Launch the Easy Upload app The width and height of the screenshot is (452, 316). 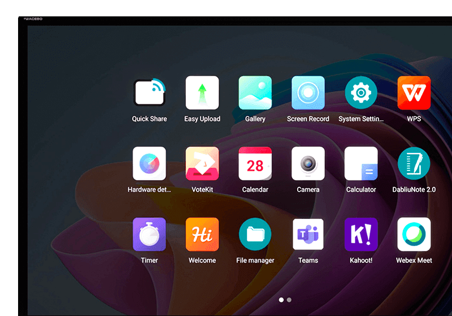pos(202,93)
